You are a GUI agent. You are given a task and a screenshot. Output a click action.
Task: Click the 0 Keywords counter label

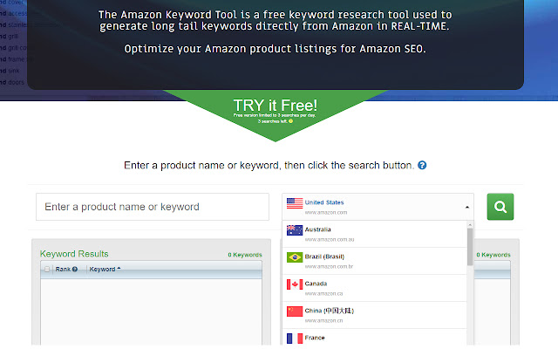pyautogui.click(x=244, y=255)
